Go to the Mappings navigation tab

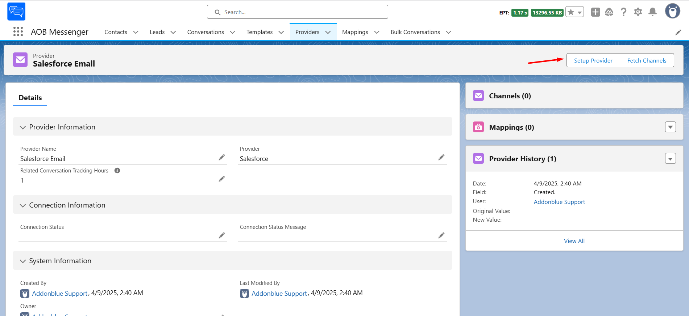(x=355, y=32)
